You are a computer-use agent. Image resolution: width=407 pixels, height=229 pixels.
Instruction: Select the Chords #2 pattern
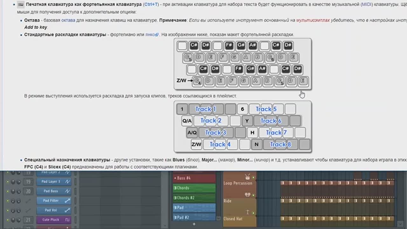(x=194, y=198)
